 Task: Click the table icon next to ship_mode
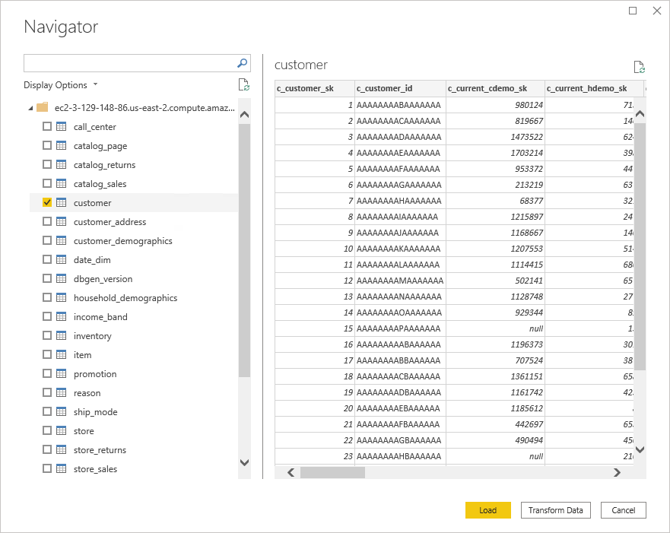pos(63,411)
